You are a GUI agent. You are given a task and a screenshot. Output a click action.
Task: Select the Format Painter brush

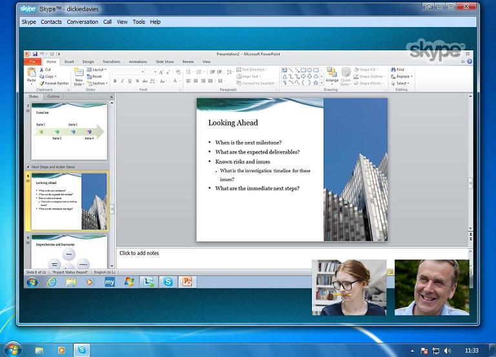[x=54, y=83]
